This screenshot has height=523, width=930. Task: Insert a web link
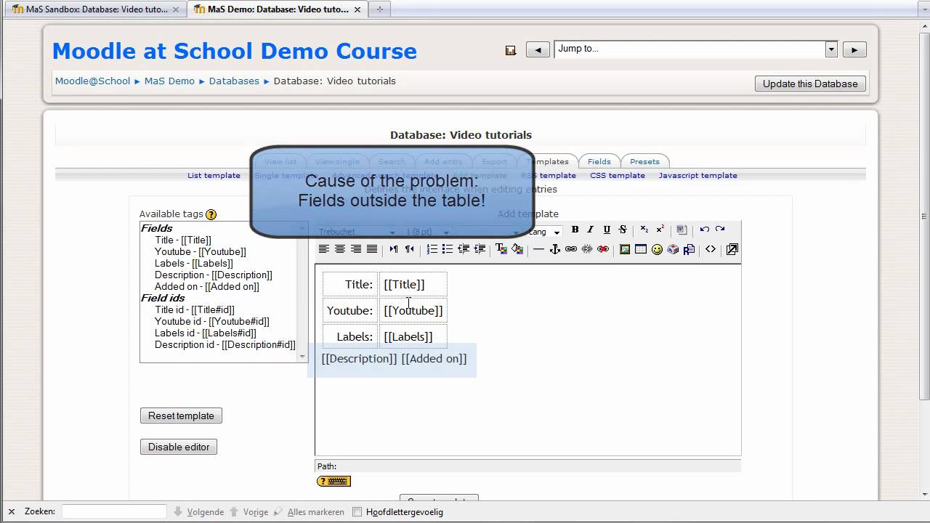tap(571, 249)
